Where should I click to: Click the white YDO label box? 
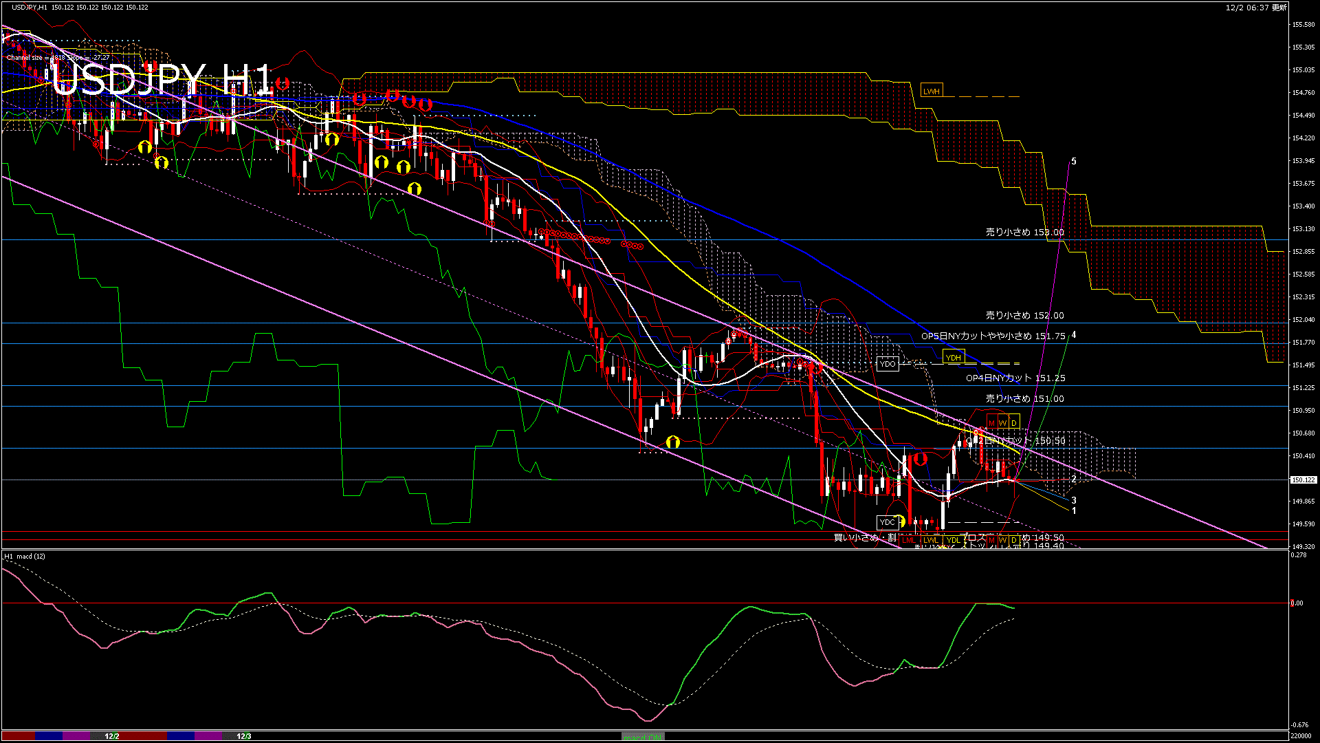[888, 363]
